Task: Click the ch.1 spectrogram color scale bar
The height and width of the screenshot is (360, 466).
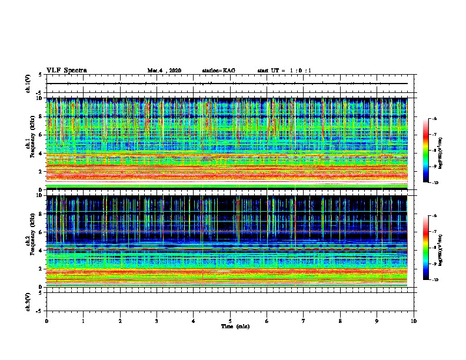Action: [425, 151]
